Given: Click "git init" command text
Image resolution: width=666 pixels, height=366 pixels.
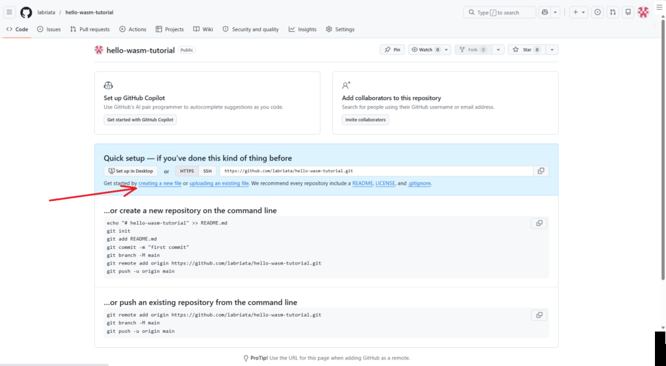Looking at the screenshot, I should 118,231.
